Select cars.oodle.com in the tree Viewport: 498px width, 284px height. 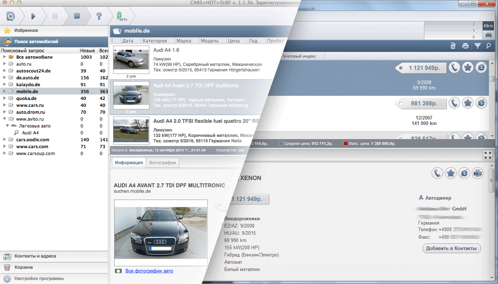tap(33, 139)
